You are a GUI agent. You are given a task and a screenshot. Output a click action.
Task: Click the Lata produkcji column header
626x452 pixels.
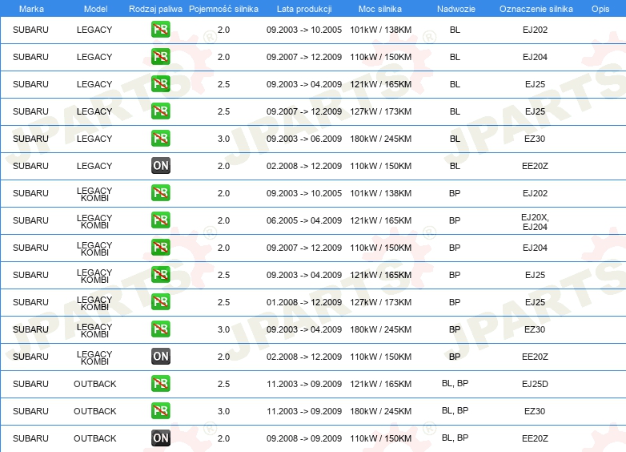coord(304,9)
